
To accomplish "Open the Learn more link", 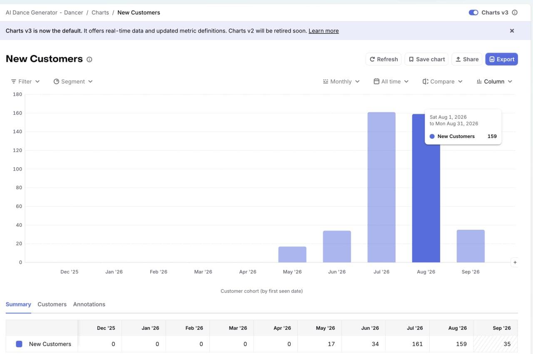I will tap(324, 31).
